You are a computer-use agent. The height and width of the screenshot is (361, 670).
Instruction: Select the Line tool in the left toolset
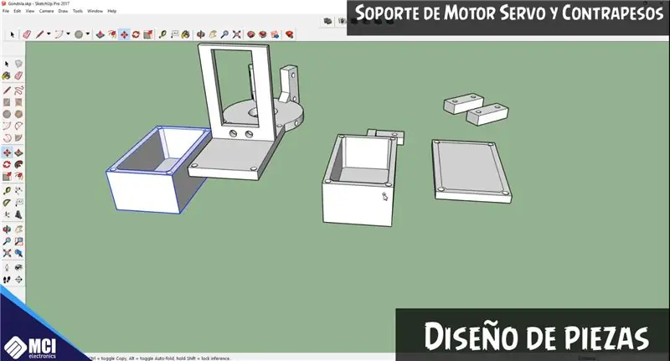point(7,90)
